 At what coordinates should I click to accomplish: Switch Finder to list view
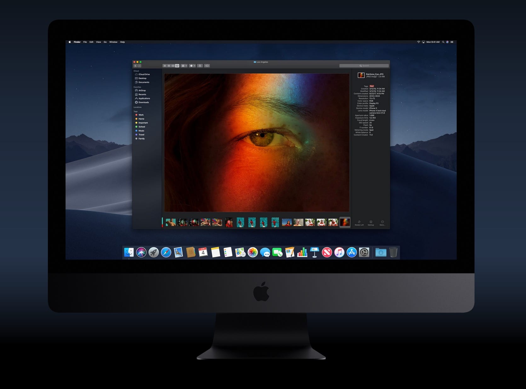pyautogui.click(x=169, y=66)
